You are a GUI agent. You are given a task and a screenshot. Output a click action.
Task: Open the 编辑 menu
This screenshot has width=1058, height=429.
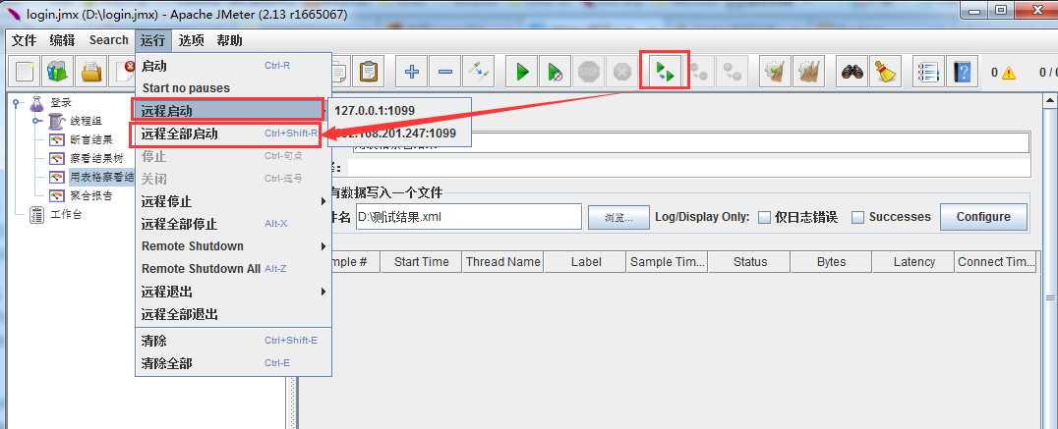62,40
